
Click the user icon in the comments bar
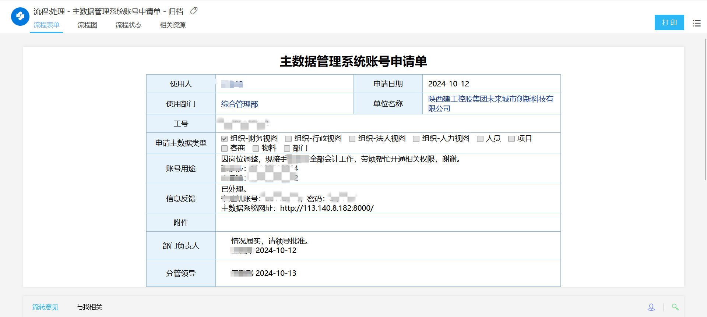tap(651, 307)
